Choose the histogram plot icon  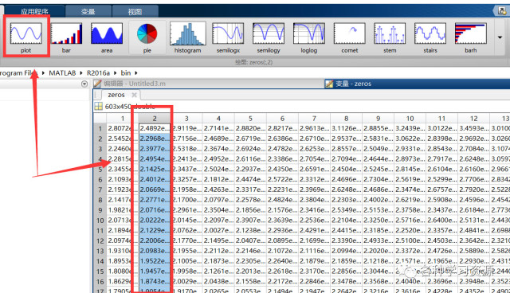point(188,37)
